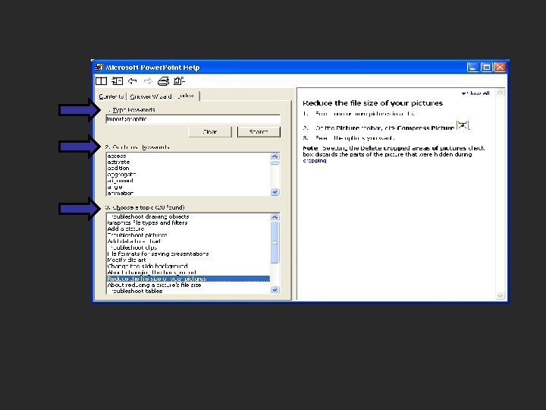The height and width of the screenshot is (410, 546).
Task: Select 'Reduce the file size of your pictures' topic
Action: pos(188,279)
